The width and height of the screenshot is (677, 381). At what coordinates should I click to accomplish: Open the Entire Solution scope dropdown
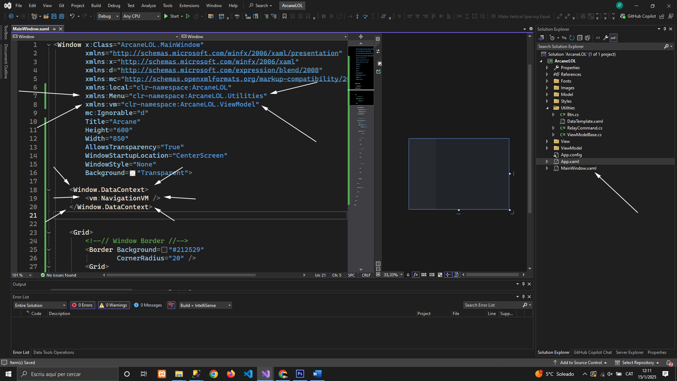40,305
